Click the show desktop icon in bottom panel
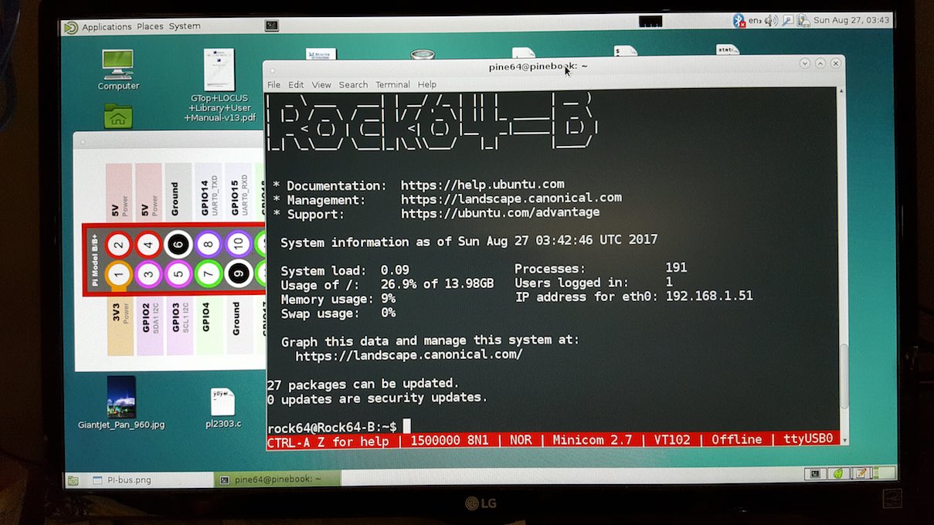The image size is (934, 525). click(x=72, y=480)
